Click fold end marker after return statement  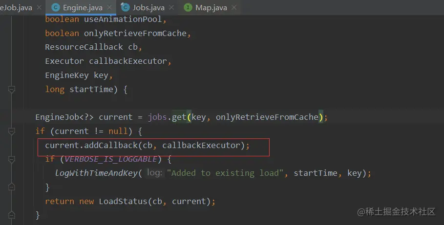pyautogui.click(x=12, y=215)
